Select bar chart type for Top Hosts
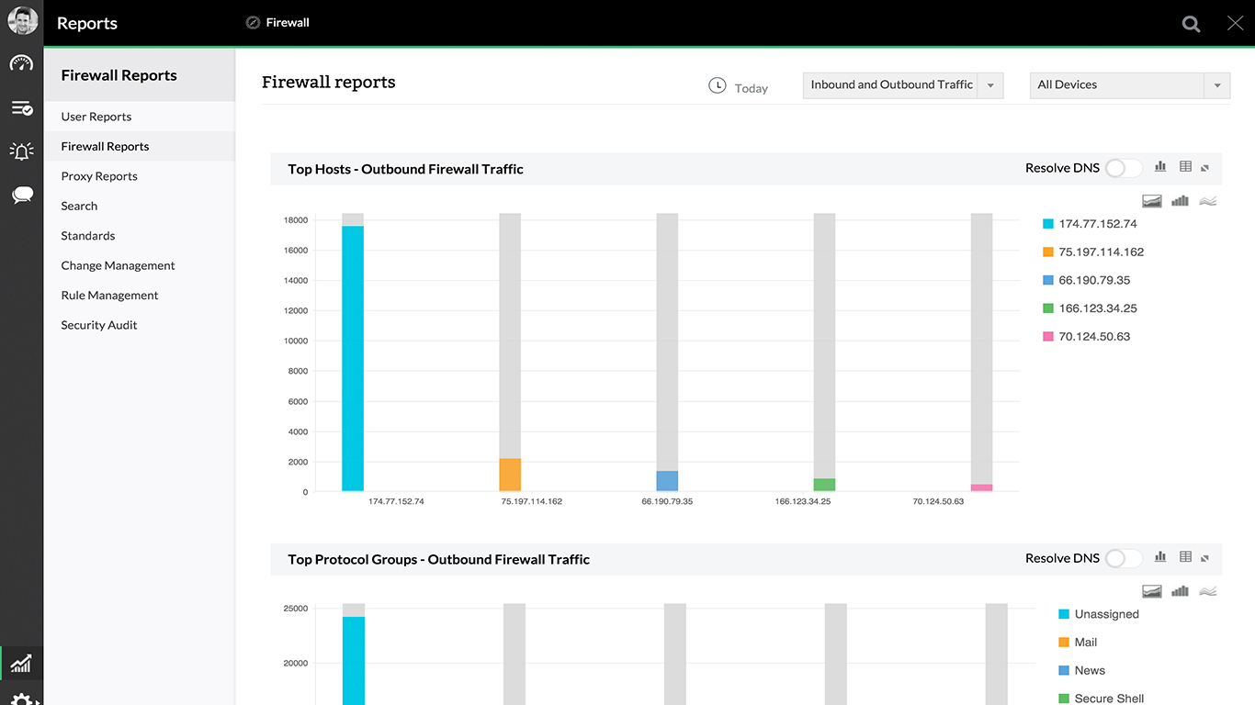This screenshot has height=705, width=1255. coord(1181,201)
